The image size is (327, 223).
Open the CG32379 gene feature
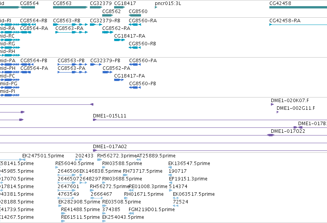[x=96, y=7]
